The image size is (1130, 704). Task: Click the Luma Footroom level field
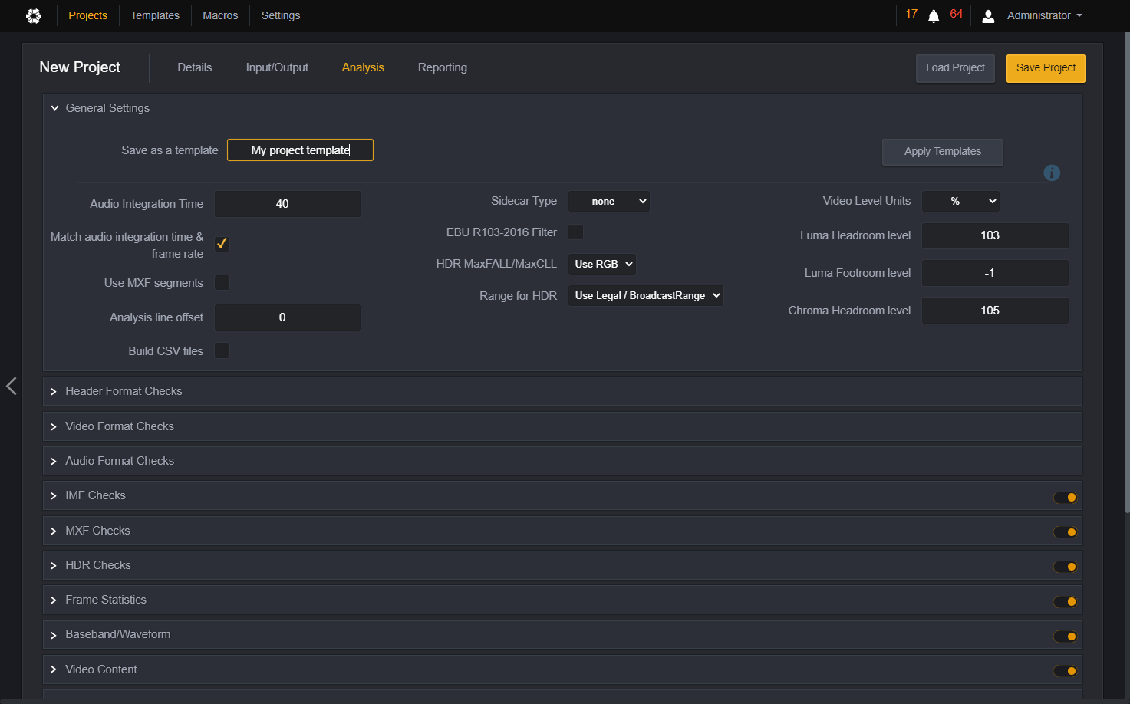[995, 273]
